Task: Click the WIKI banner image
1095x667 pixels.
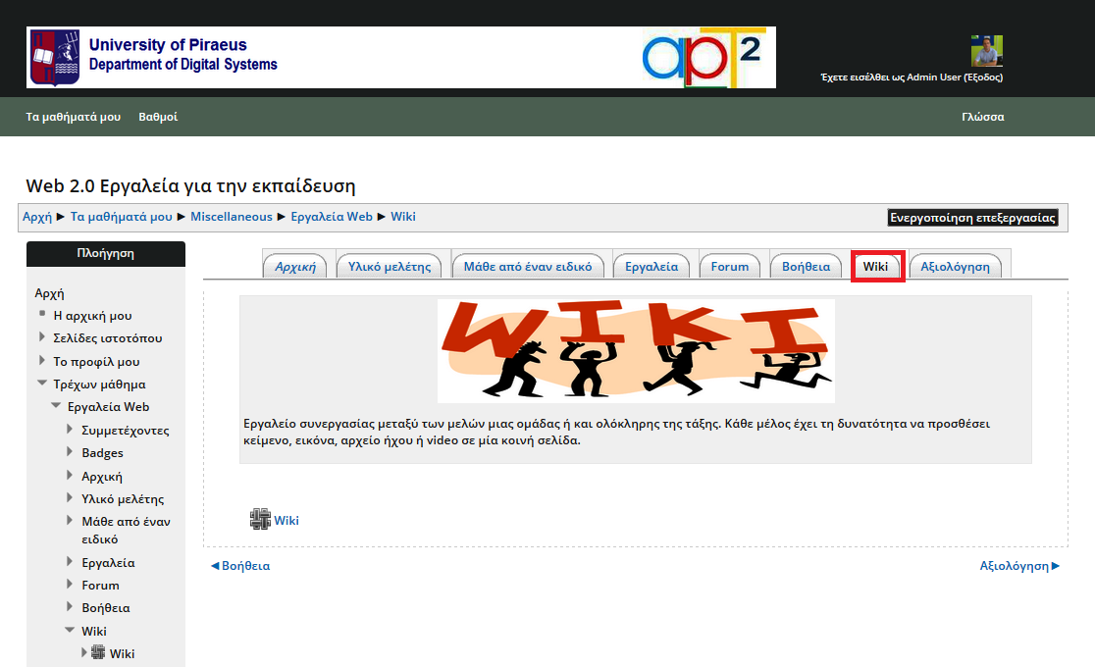Action: (636, 350)
